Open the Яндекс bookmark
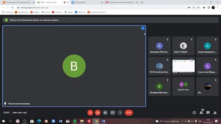This screenshot has width=221, height=124. pos(35,12)
